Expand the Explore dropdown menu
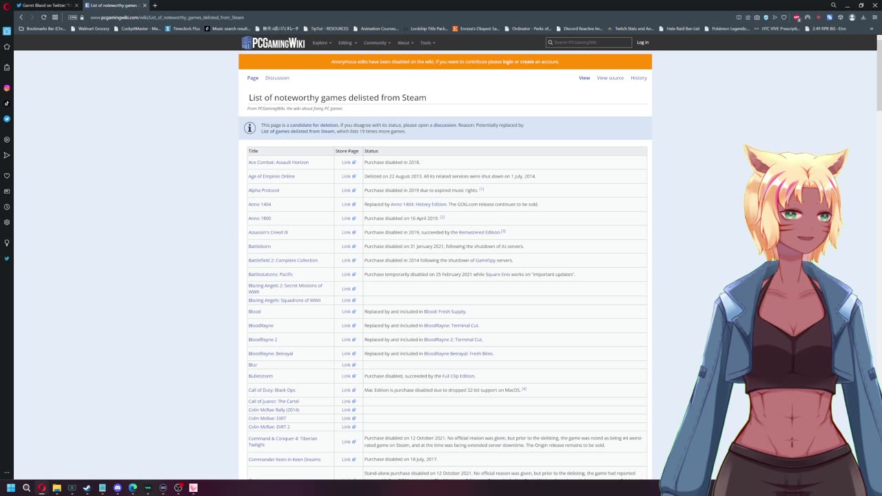 click(x=322, y=43)
